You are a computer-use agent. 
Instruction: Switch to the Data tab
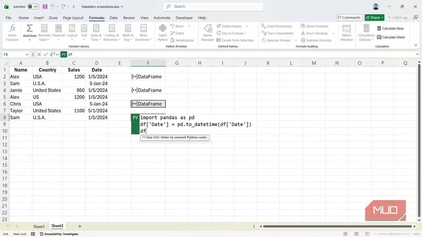tap(114, 18)
